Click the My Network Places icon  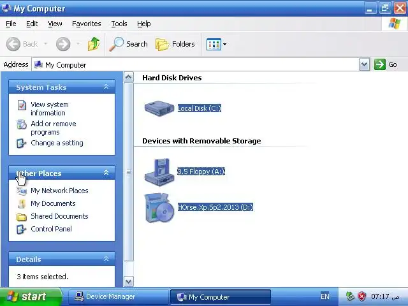coord(22,191)
